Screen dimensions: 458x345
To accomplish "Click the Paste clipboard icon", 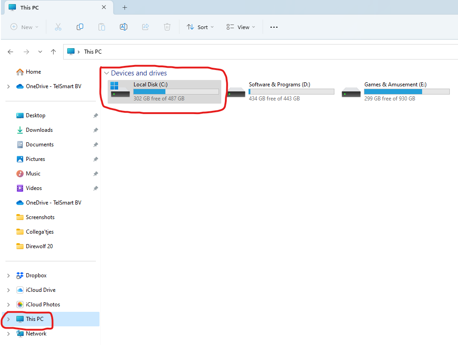I will (x=102, y=27).
